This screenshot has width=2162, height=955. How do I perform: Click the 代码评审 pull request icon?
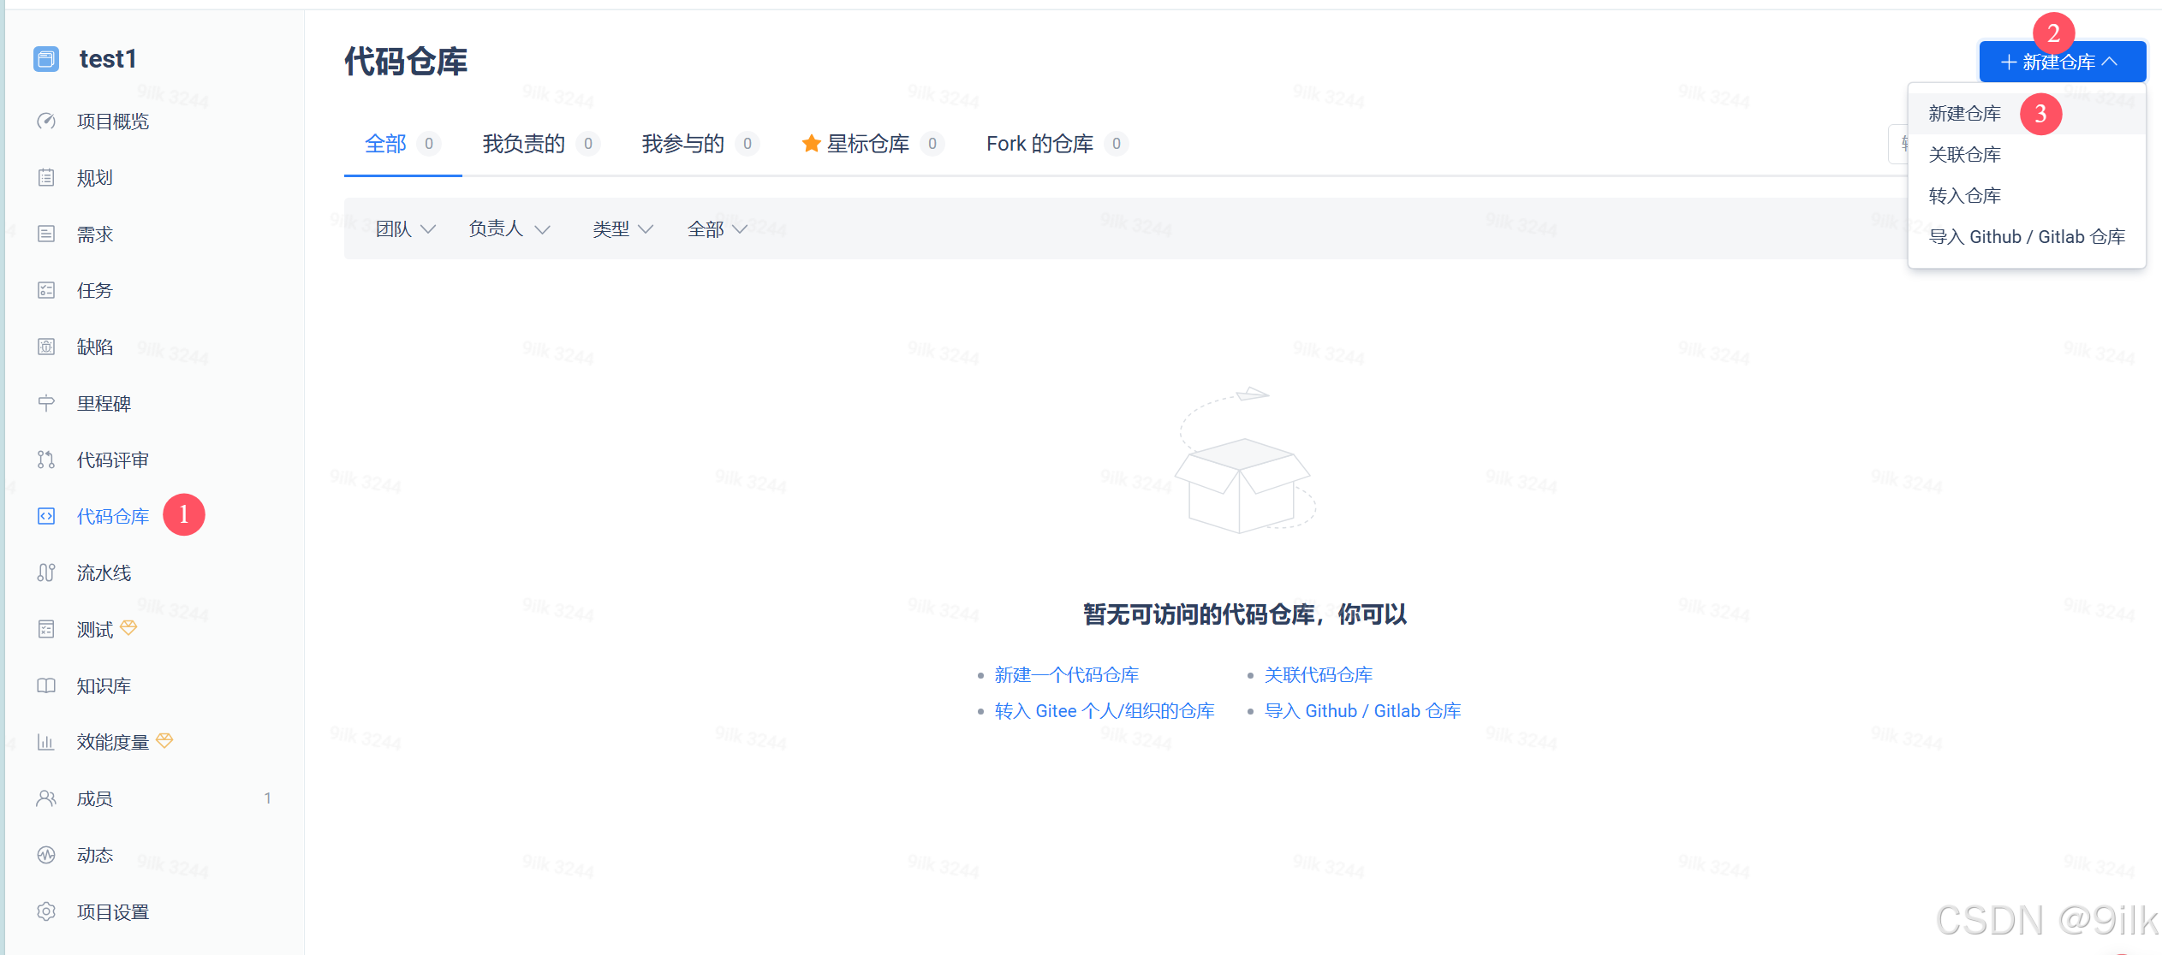pyautogui.click(x=46, y=460)
